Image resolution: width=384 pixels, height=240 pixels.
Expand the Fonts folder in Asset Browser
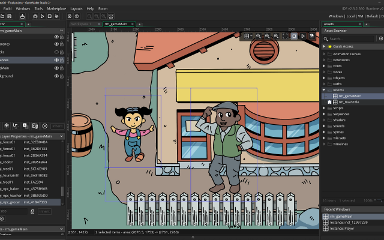point(324,66)
